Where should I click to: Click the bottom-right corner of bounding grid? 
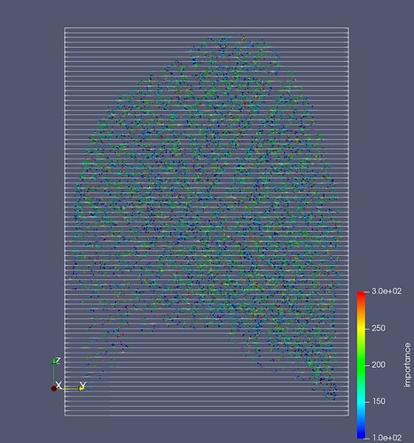348,416
